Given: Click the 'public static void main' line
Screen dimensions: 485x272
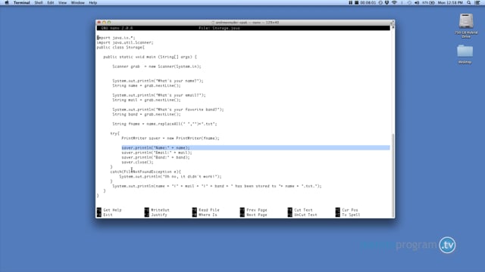Looking at the screenshot, I should click(150, 57).
